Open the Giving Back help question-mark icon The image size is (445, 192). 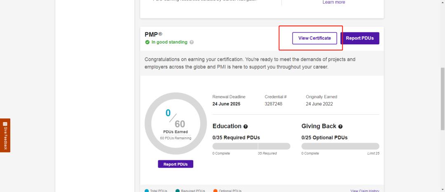point(340,127)
